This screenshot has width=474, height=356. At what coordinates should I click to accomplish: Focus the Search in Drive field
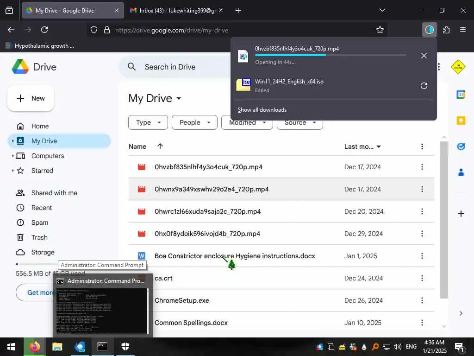pos(175,67)
